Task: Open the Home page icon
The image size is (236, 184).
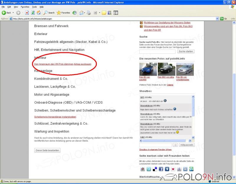Action: point(39,13)
